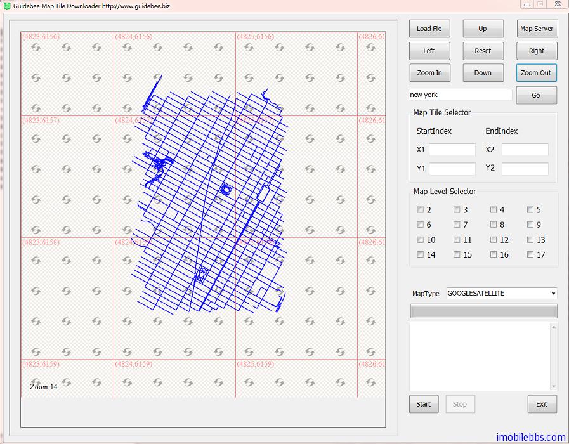Select the level 8 checkbox
The image size is (569, 444).
494,225
